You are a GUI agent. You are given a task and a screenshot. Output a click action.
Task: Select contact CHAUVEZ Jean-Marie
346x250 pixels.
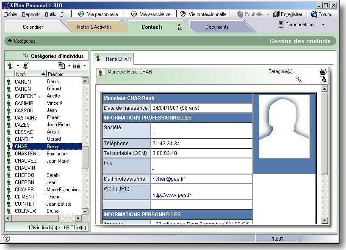coord(44,161)
